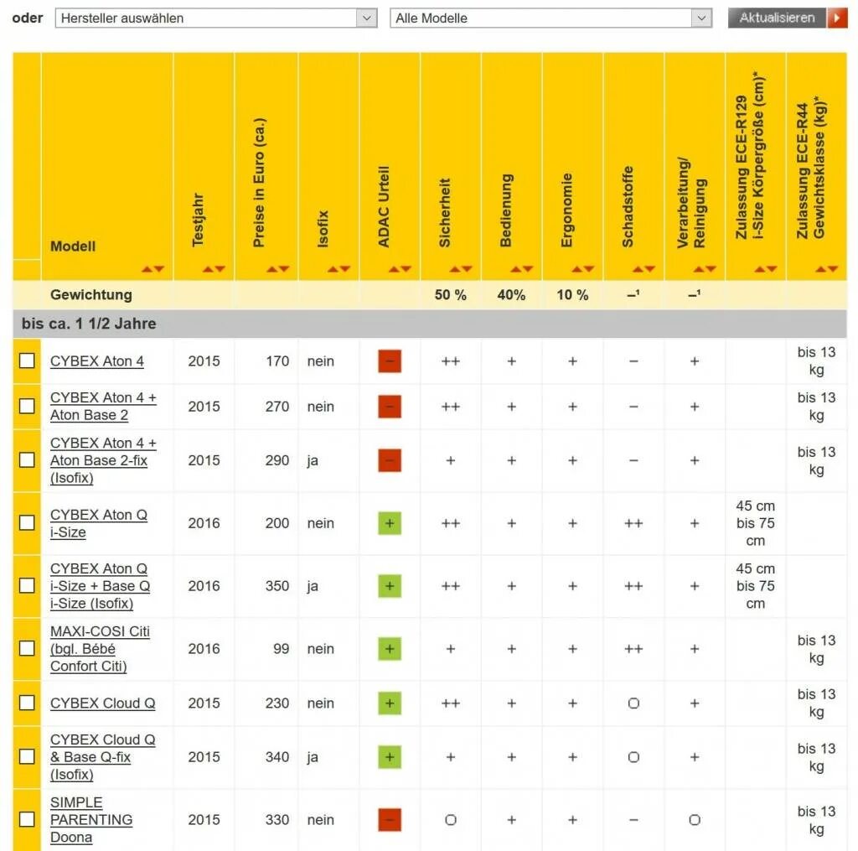Open the Aton Q i-Size + Base Q i-Size link
Screen dimensions: 858x851
tap(101, 586)
